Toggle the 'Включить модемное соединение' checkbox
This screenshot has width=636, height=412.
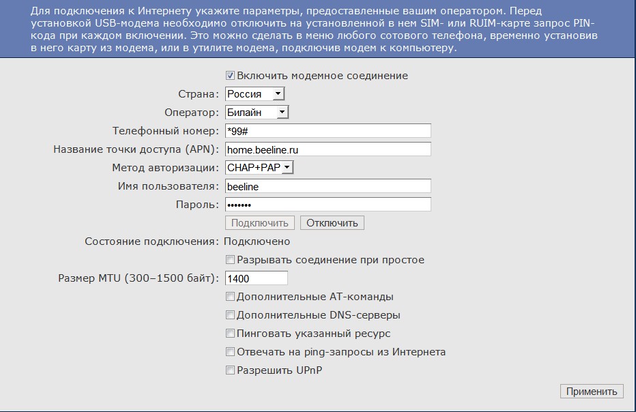point(231,76)
